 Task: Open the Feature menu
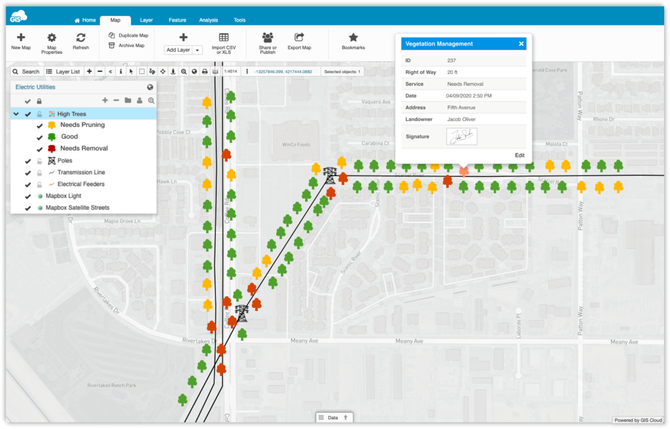point(177,20)
